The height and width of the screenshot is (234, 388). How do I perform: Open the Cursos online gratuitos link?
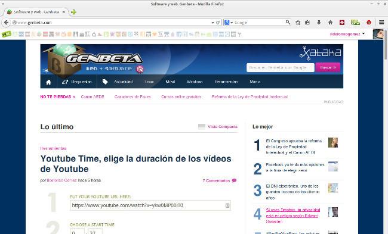point(181,97)
